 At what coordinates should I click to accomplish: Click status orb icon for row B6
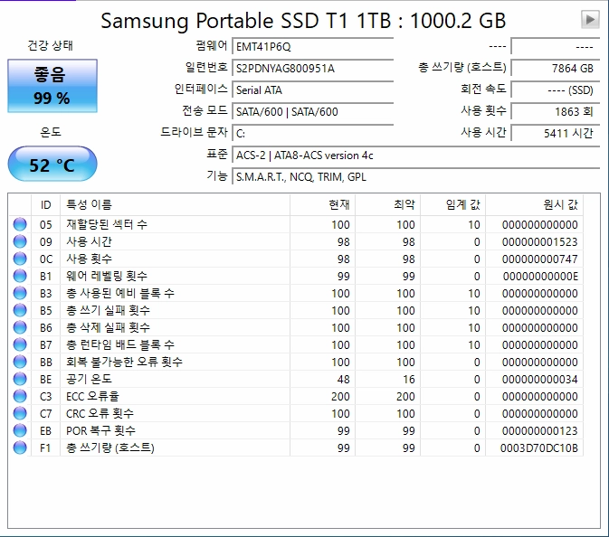20,327
